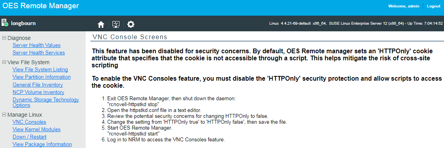The width and height of the screenshot is (444, 148).
Task: Open View Partition Information link
Action: pos(42,77)
